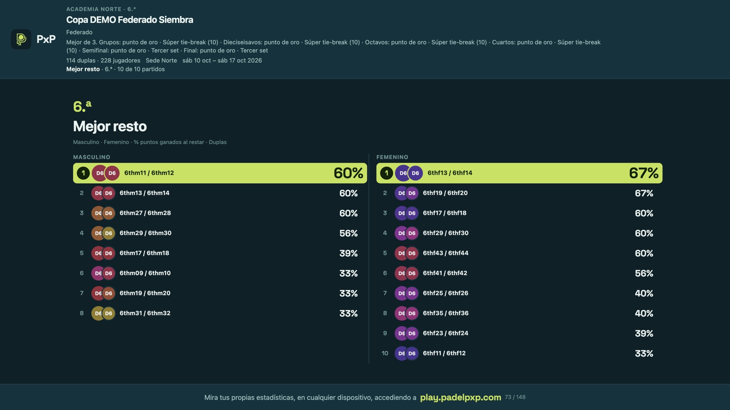Screen dimensions: 730x410
Task: Click the 33% value for 6thf11 / 6thf12
Action: pyautogui.click(x=644, y=354)
